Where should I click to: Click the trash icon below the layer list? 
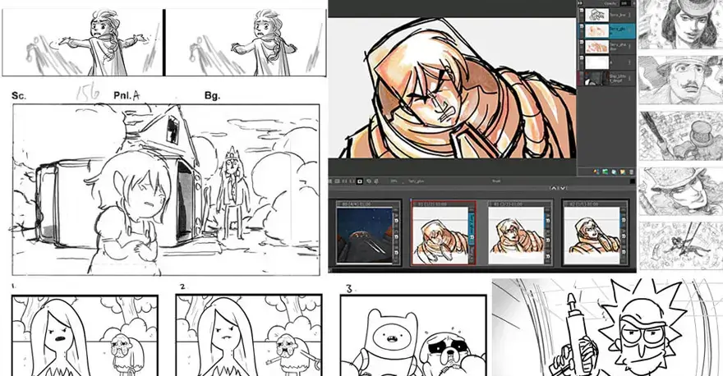pos(631,172)
